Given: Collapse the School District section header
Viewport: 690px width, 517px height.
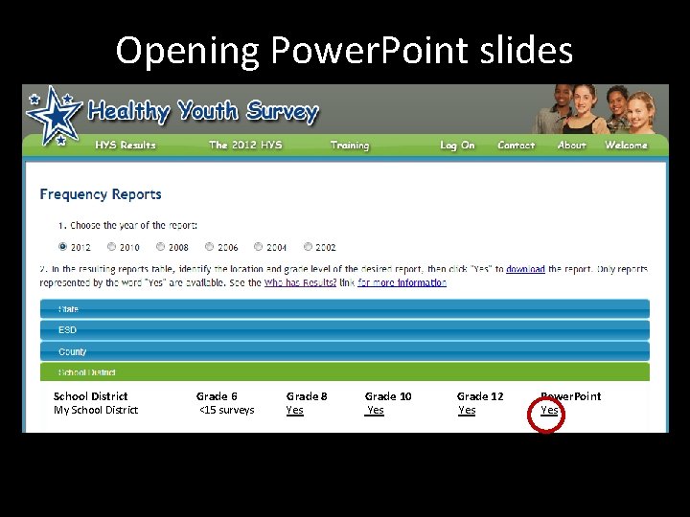Looking at the screenshot, I should click(345, 371).
